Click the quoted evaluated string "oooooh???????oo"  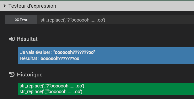pos(74,52)
